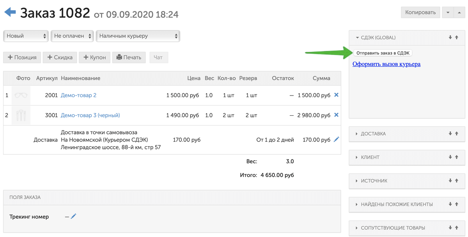Move СДЭК (GLOBAL) panel down arrow
The height and width of the screenshot is (237, 468).
click(450, 37)
